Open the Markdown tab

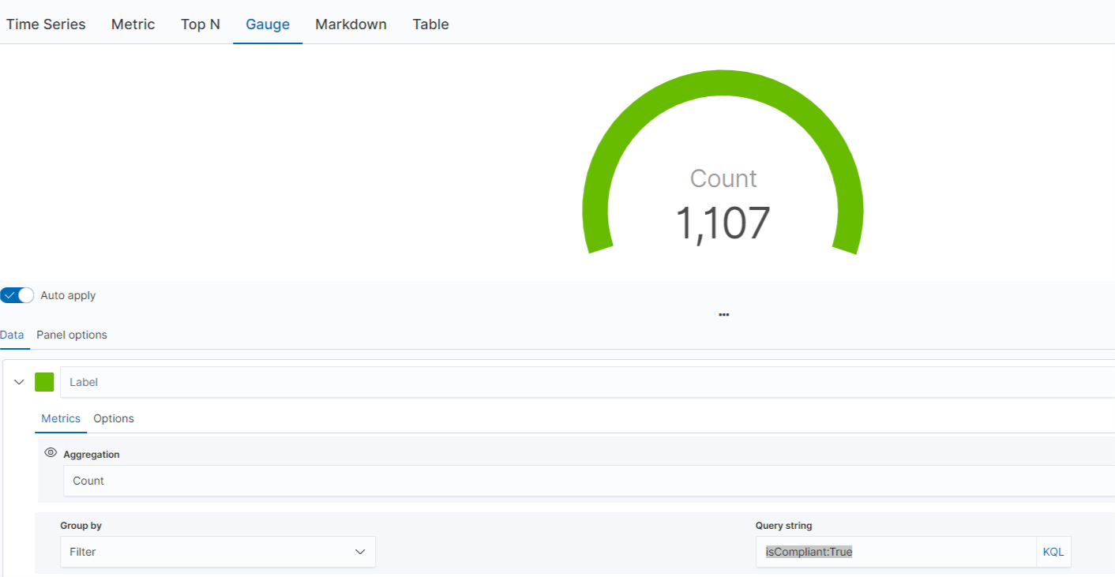(351, 24)
